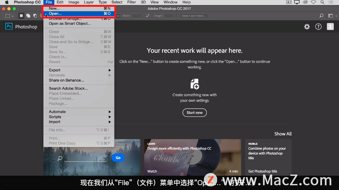Viewport: 339px width, 190px height.
Task: Expand the Import submenu
Action: tap(79, 122)
